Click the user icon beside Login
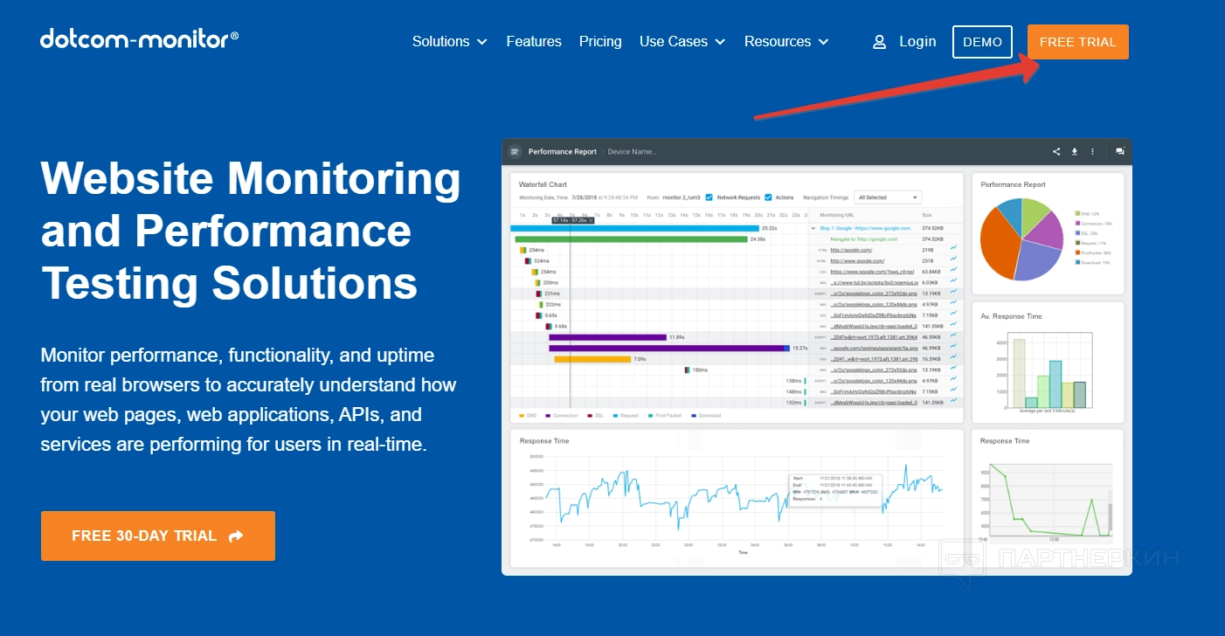The image size is (1225, 636). tap(879, 42)
